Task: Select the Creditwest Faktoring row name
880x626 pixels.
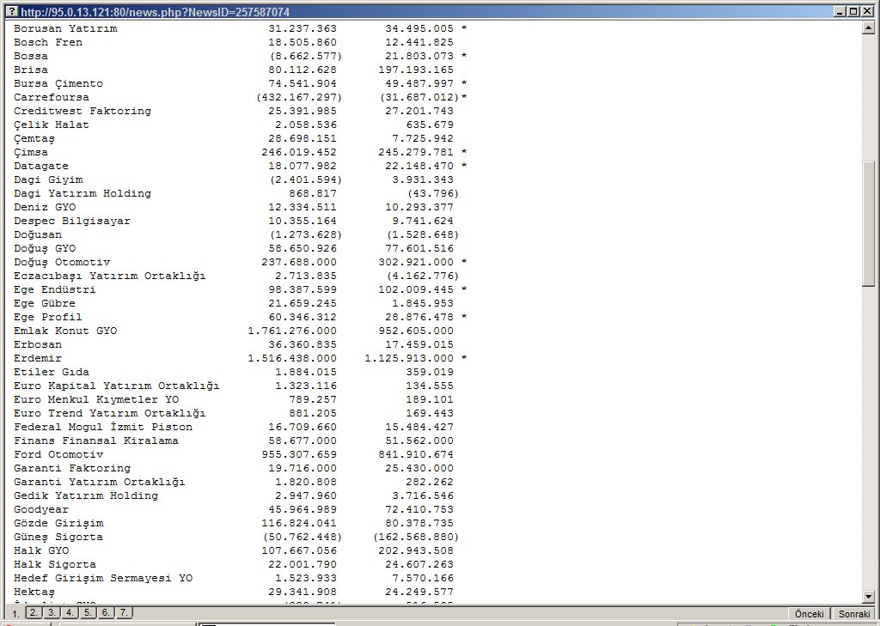Action: [82, 111]
